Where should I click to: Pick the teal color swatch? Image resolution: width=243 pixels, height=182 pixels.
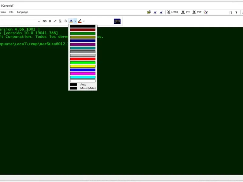tap(83, 48)
